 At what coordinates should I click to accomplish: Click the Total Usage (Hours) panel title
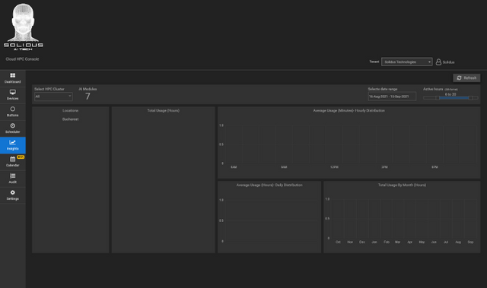[164, 111]
